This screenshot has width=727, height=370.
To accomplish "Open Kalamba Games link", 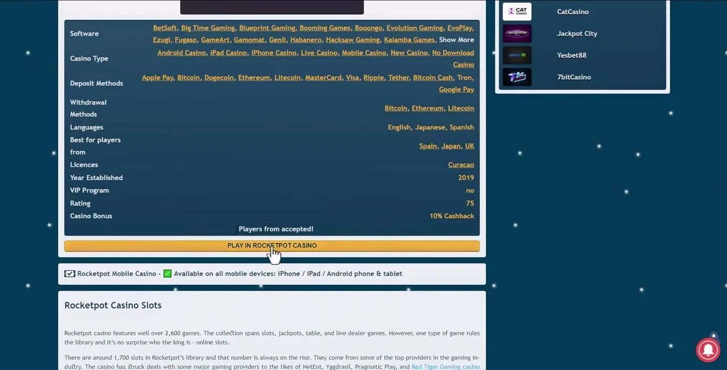I will pos(409,40).
